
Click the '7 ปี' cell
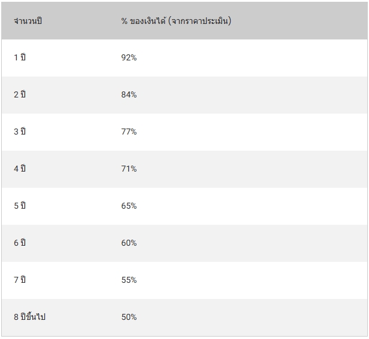[x=20, y=280]
